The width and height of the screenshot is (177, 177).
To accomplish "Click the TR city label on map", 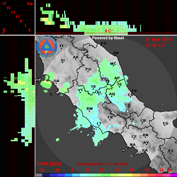I will point(93,87).
